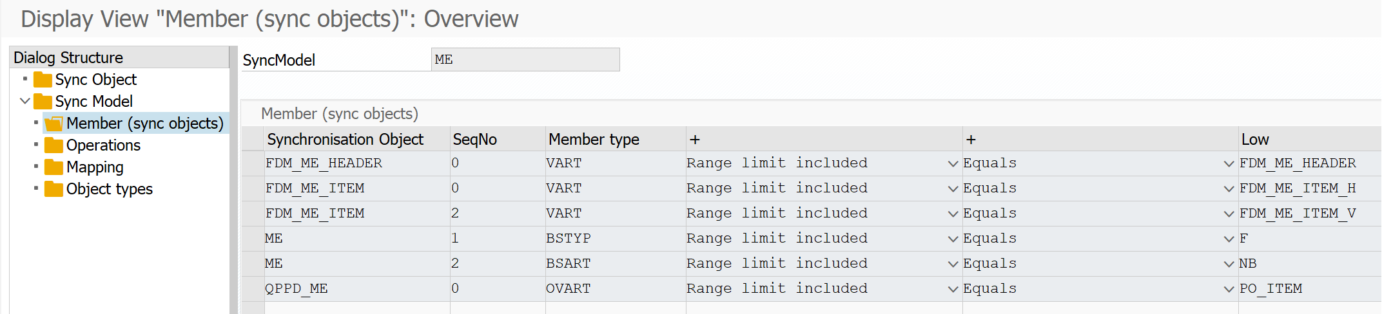Open Equals dropdown in the QPPD_ME row
This screenshot has height=314, width=1382.
coord(1229,289)
